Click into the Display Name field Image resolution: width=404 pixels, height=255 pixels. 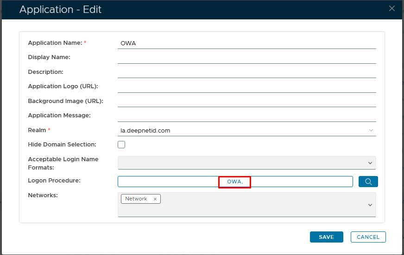(x=246, y=58)
